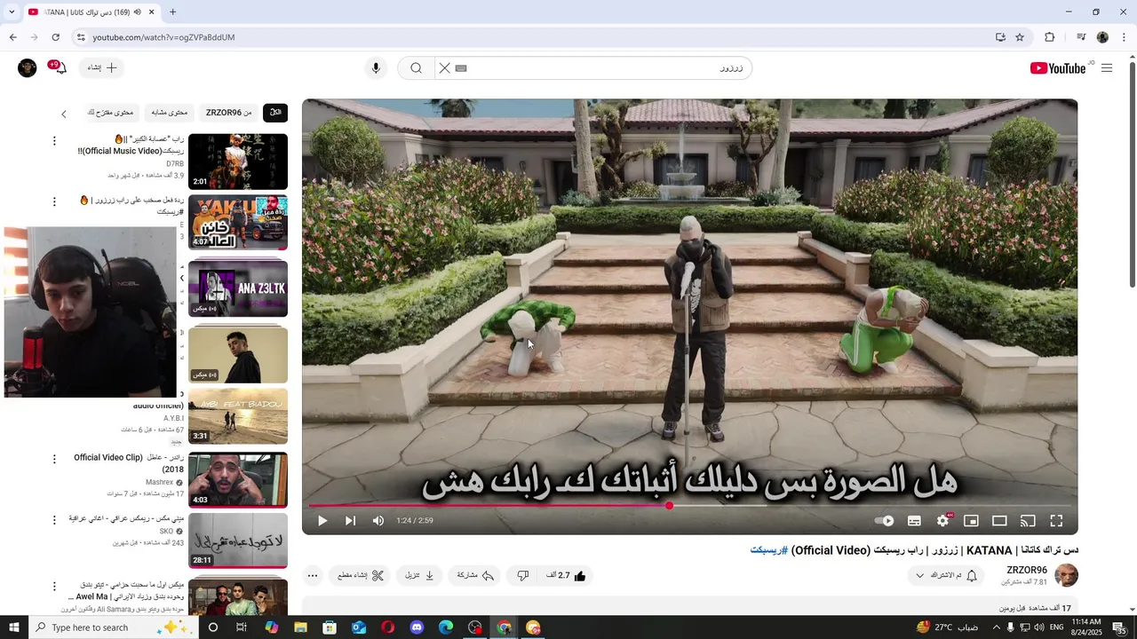Image resolution: width=1137 pixels, height=639 pixels.
Task: Open the ANA Z3LTK mix thumbnail
Action: (x=238, y=288)
